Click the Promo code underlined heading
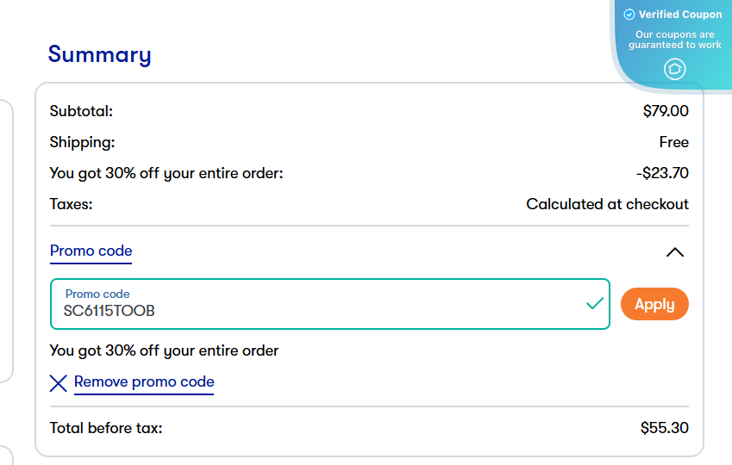The image size is (732, 465). click(91, 251)
